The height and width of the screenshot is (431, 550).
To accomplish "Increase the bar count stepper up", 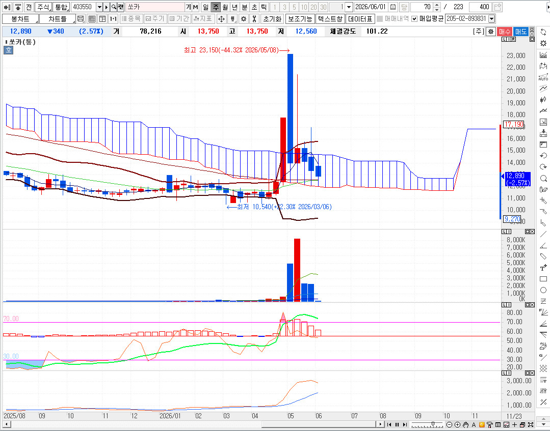I will [x=437, y=5].
